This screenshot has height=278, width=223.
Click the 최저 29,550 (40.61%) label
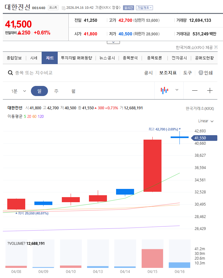pos(32,213)
